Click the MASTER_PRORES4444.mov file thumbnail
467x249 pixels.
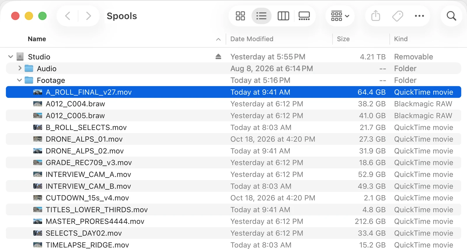click(x=38, y=221)
